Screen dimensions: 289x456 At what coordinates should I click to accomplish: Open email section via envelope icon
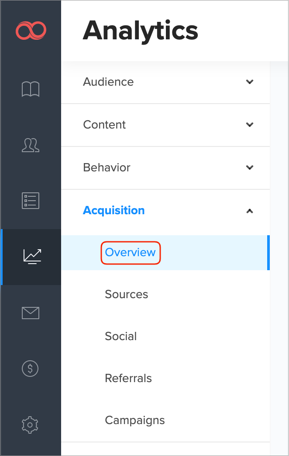30,313
